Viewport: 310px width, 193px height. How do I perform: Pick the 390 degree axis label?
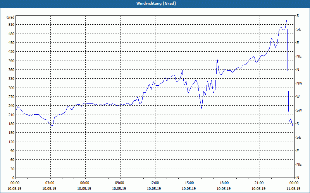coord(12,61)
